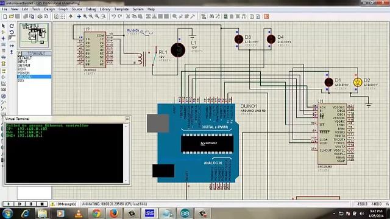
Task: Step the simulation forward
Action: click(x=19, y=204)
